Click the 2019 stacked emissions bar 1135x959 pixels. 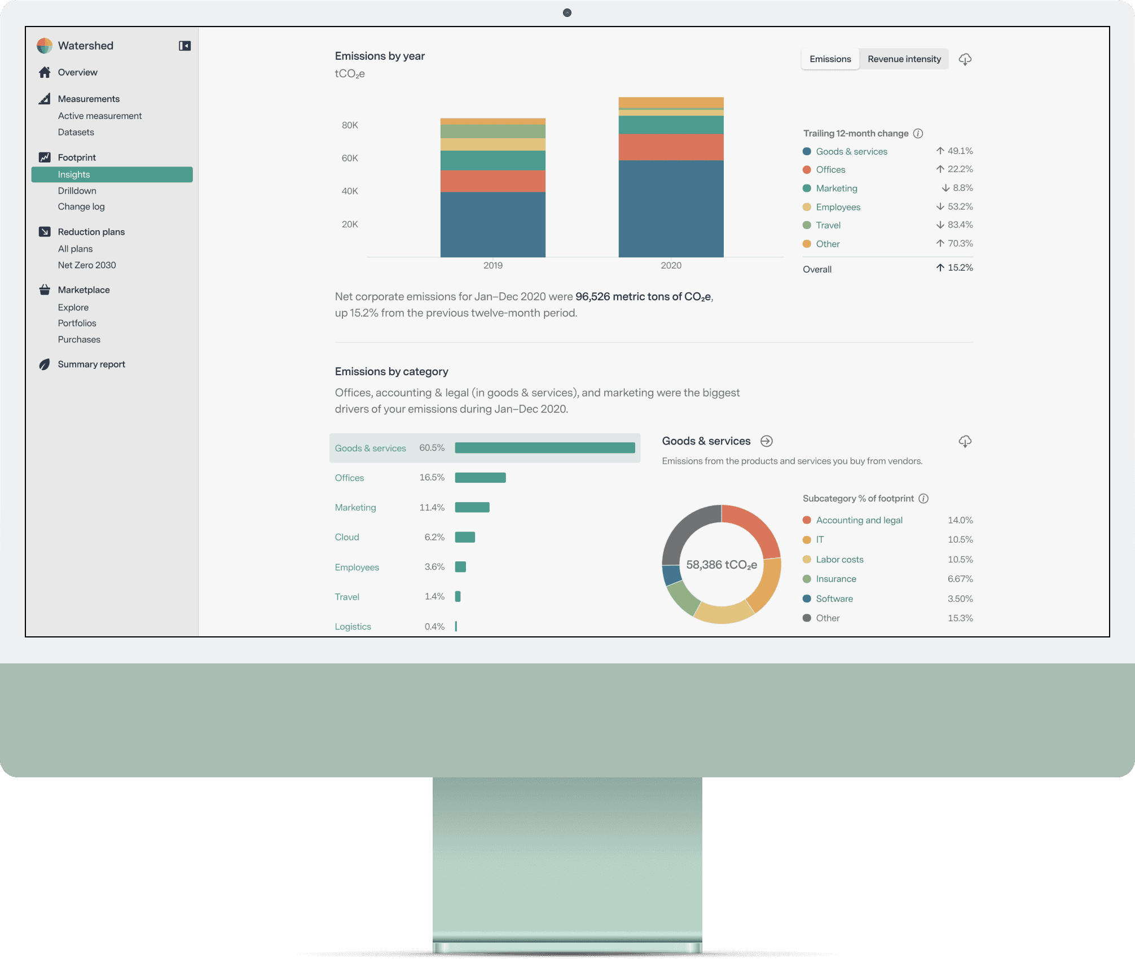pyautogui.click(x=493, y=188)
